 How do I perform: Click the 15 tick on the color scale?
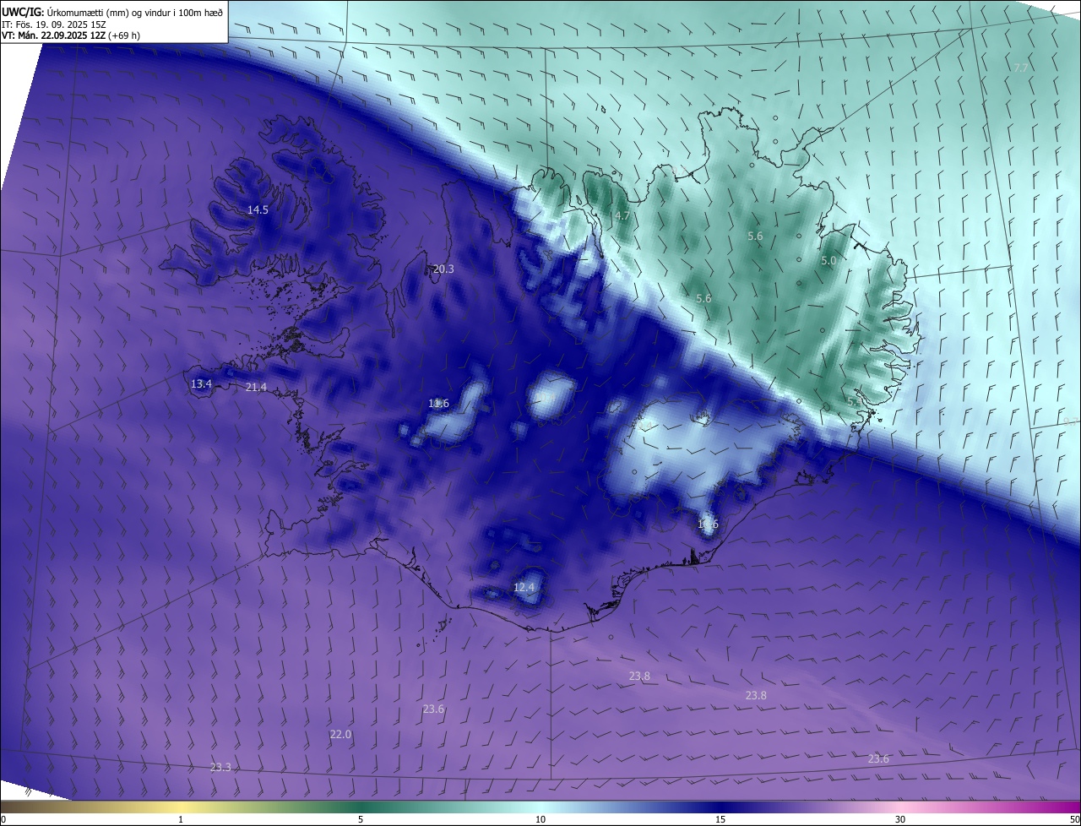coord(720,819)
